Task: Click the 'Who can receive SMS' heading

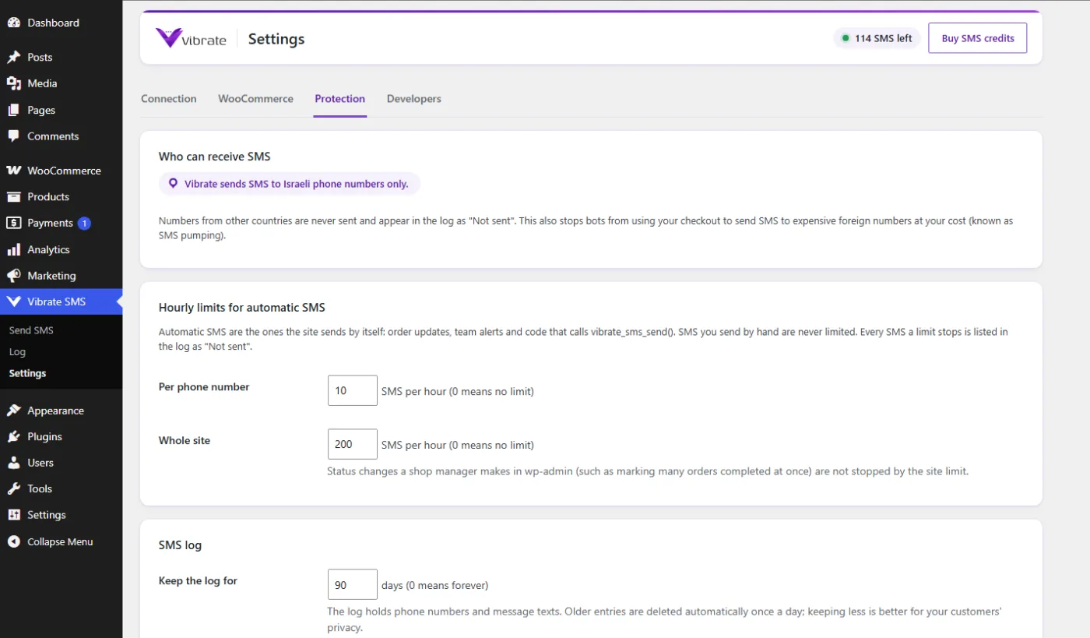Action: tap(215, 157)
